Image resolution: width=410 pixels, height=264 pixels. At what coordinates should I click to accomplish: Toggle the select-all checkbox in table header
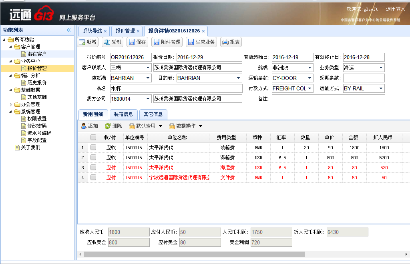point(93,137)
